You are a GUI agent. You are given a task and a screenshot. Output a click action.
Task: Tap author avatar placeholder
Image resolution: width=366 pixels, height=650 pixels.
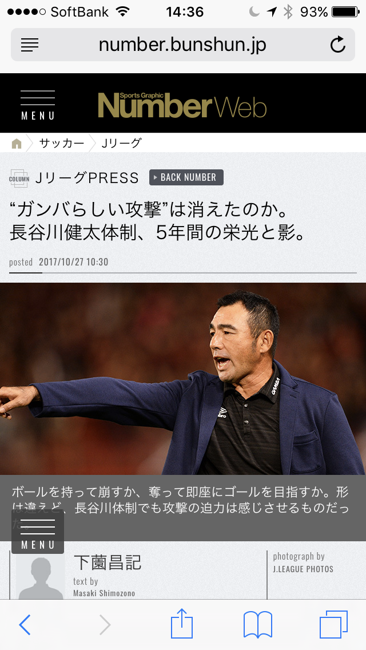(41, 576)
